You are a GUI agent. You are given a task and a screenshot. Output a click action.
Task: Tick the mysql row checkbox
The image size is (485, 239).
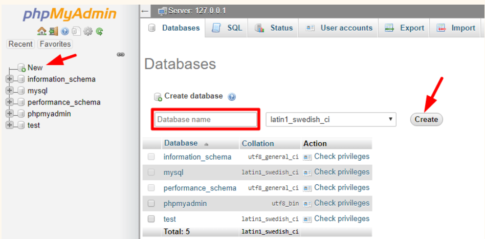151,172
